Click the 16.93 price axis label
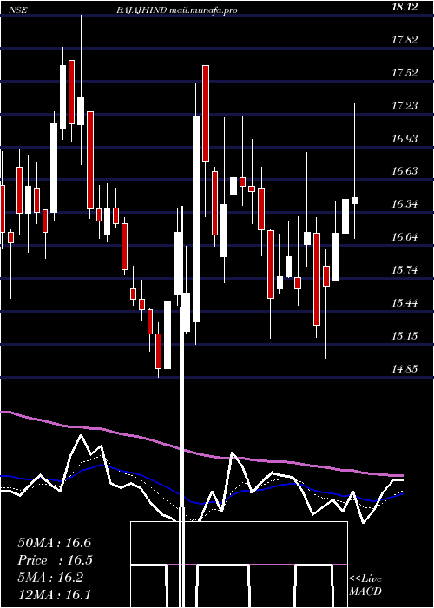Viewport: 434px width, 608px height. (404, 138)
